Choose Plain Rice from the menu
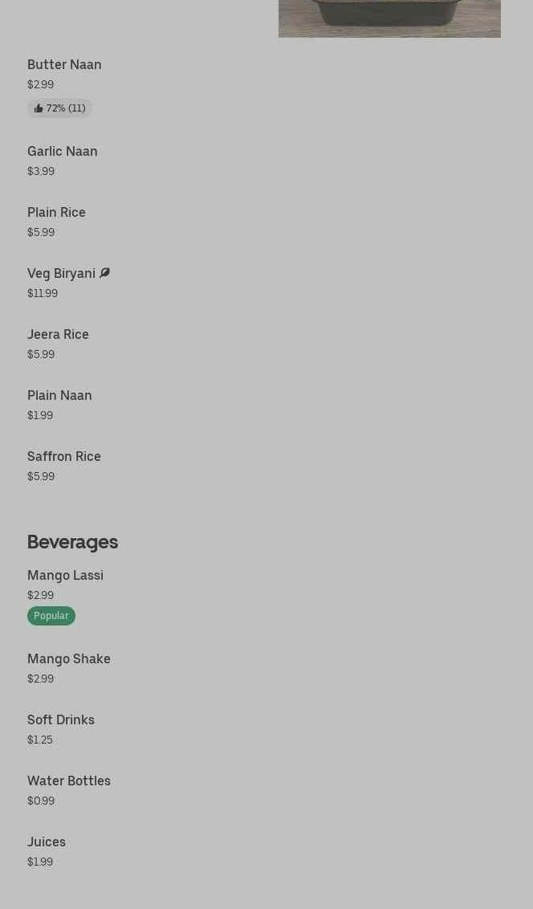 tap(56, 212)
